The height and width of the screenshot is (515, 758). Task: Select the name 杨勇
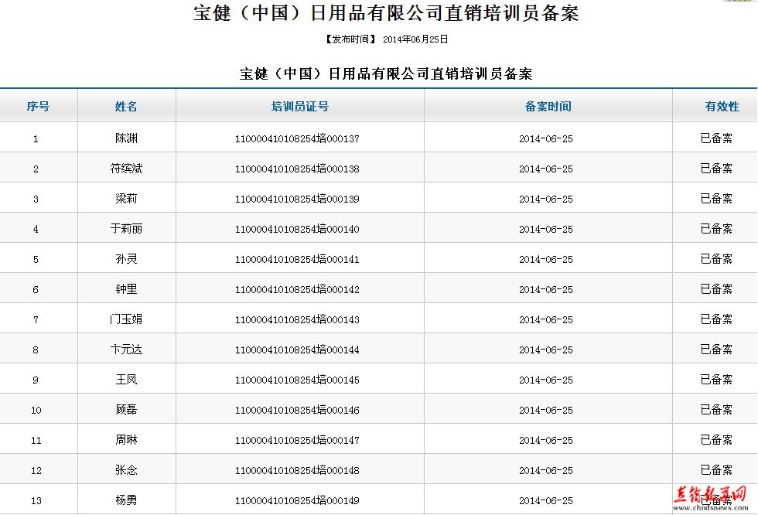tap(126, 500)
